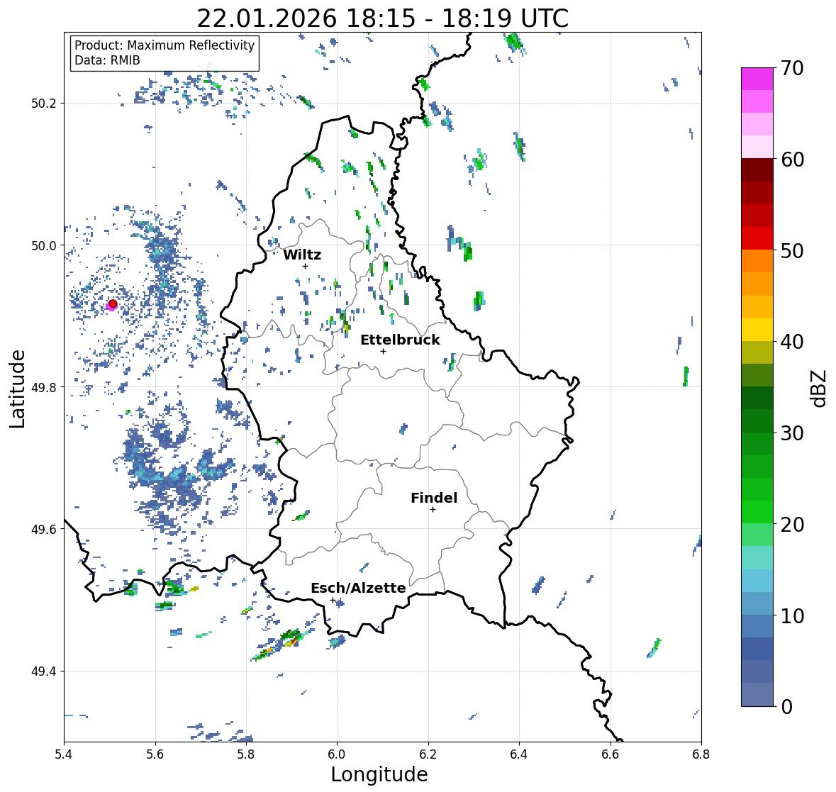The height and width of the screenshot is (792, 836).
Task: Click the Ettelbruck plus marker
Action: pos(383,351)
